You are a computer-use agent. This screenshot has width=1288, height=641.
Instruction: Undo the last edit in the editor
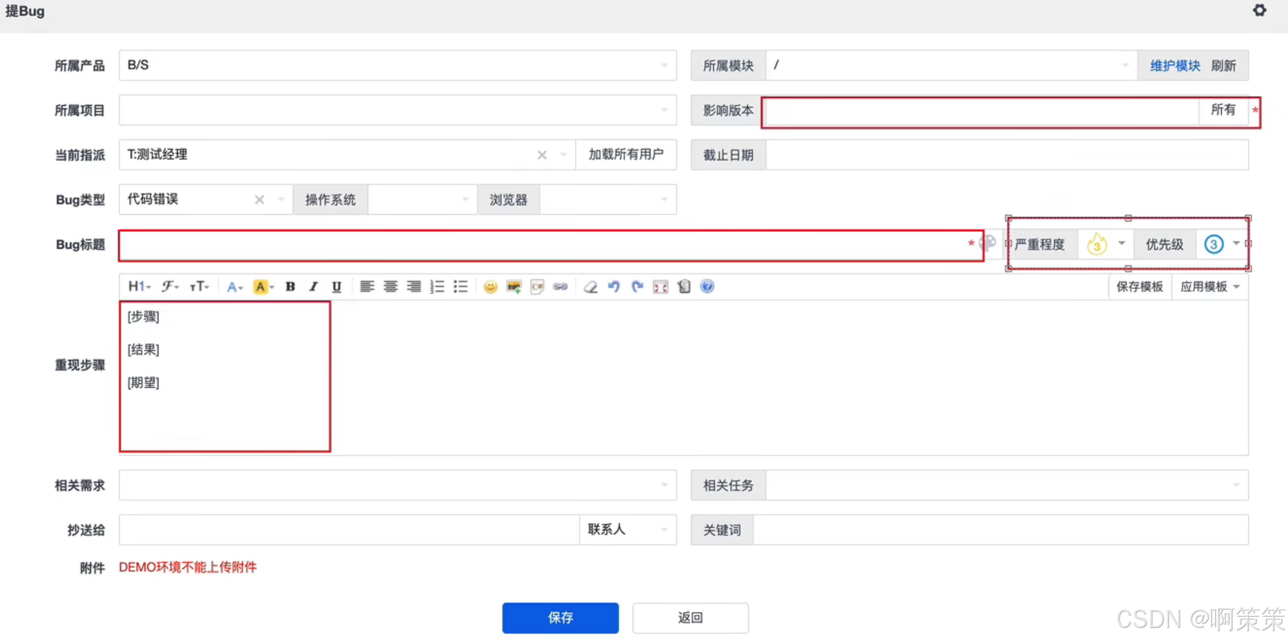coord(614,286)
